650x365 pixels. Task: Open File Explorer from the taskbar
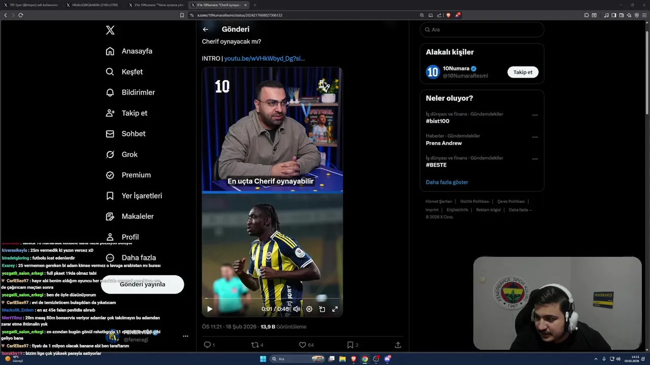tap(342, 359)
